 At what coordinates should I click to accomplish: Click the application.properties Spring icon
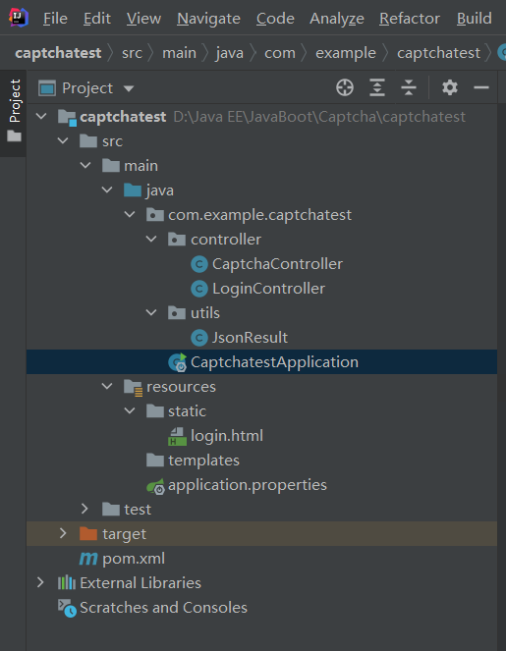[x=156, y=486]
